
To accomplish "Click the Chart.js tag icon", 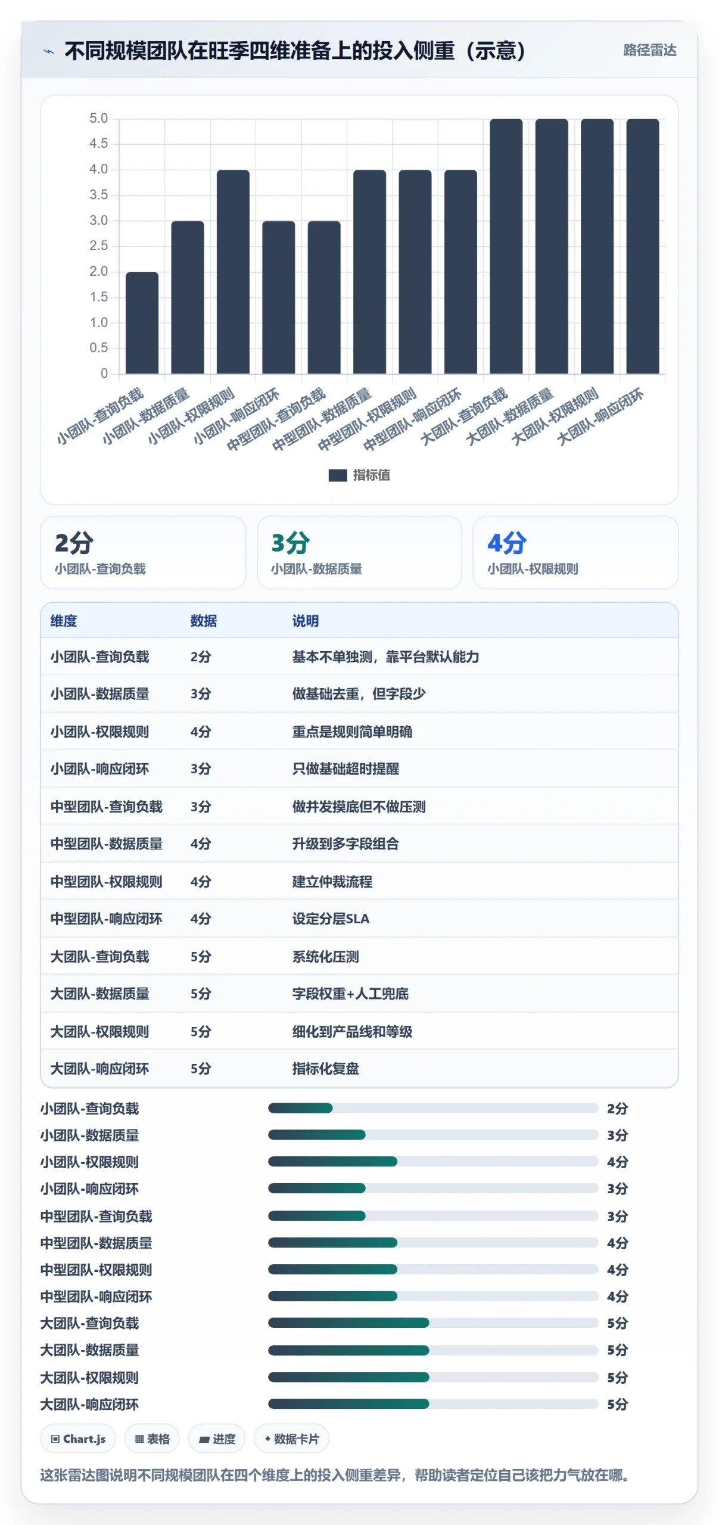I will tap(55, 1439).
